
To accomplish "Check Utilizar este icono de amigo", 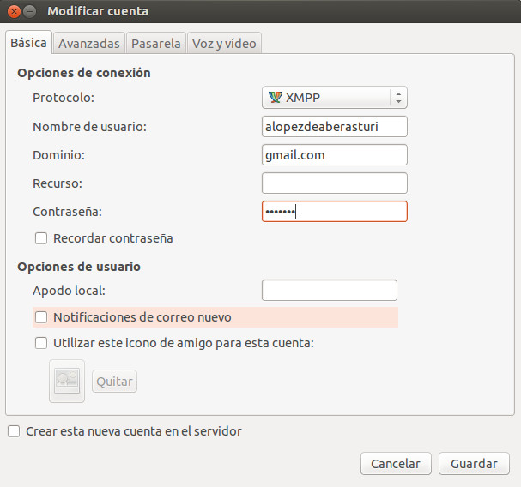I will coord(40,343).
